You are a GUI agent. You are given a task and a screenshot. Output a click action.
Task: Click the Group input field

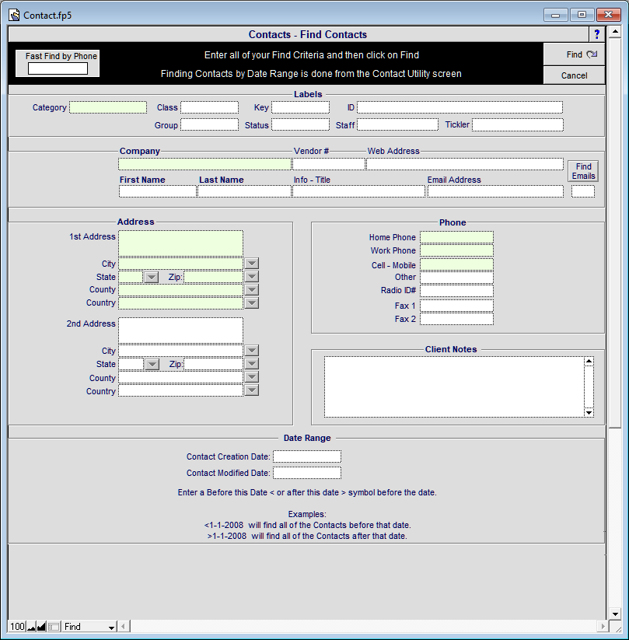(x=209, y=124)
